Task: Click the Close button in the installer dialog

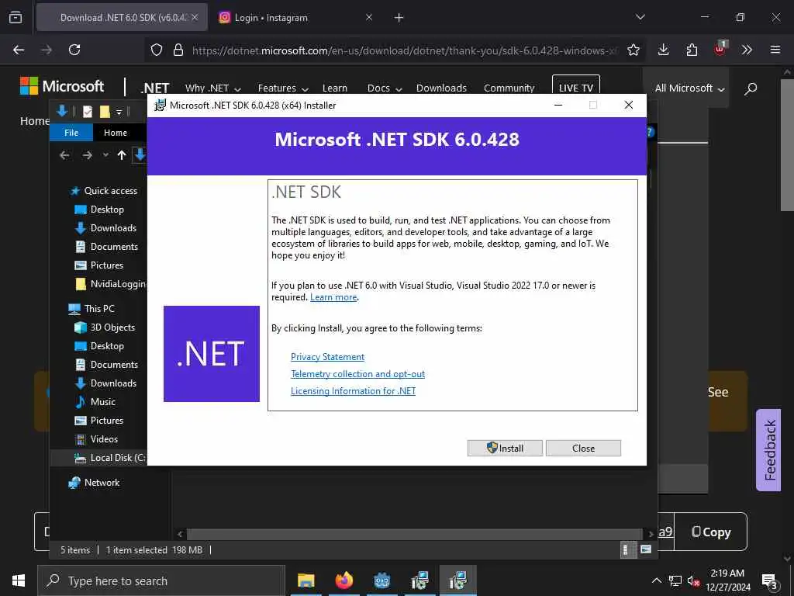Action: (x=583, y=448)
